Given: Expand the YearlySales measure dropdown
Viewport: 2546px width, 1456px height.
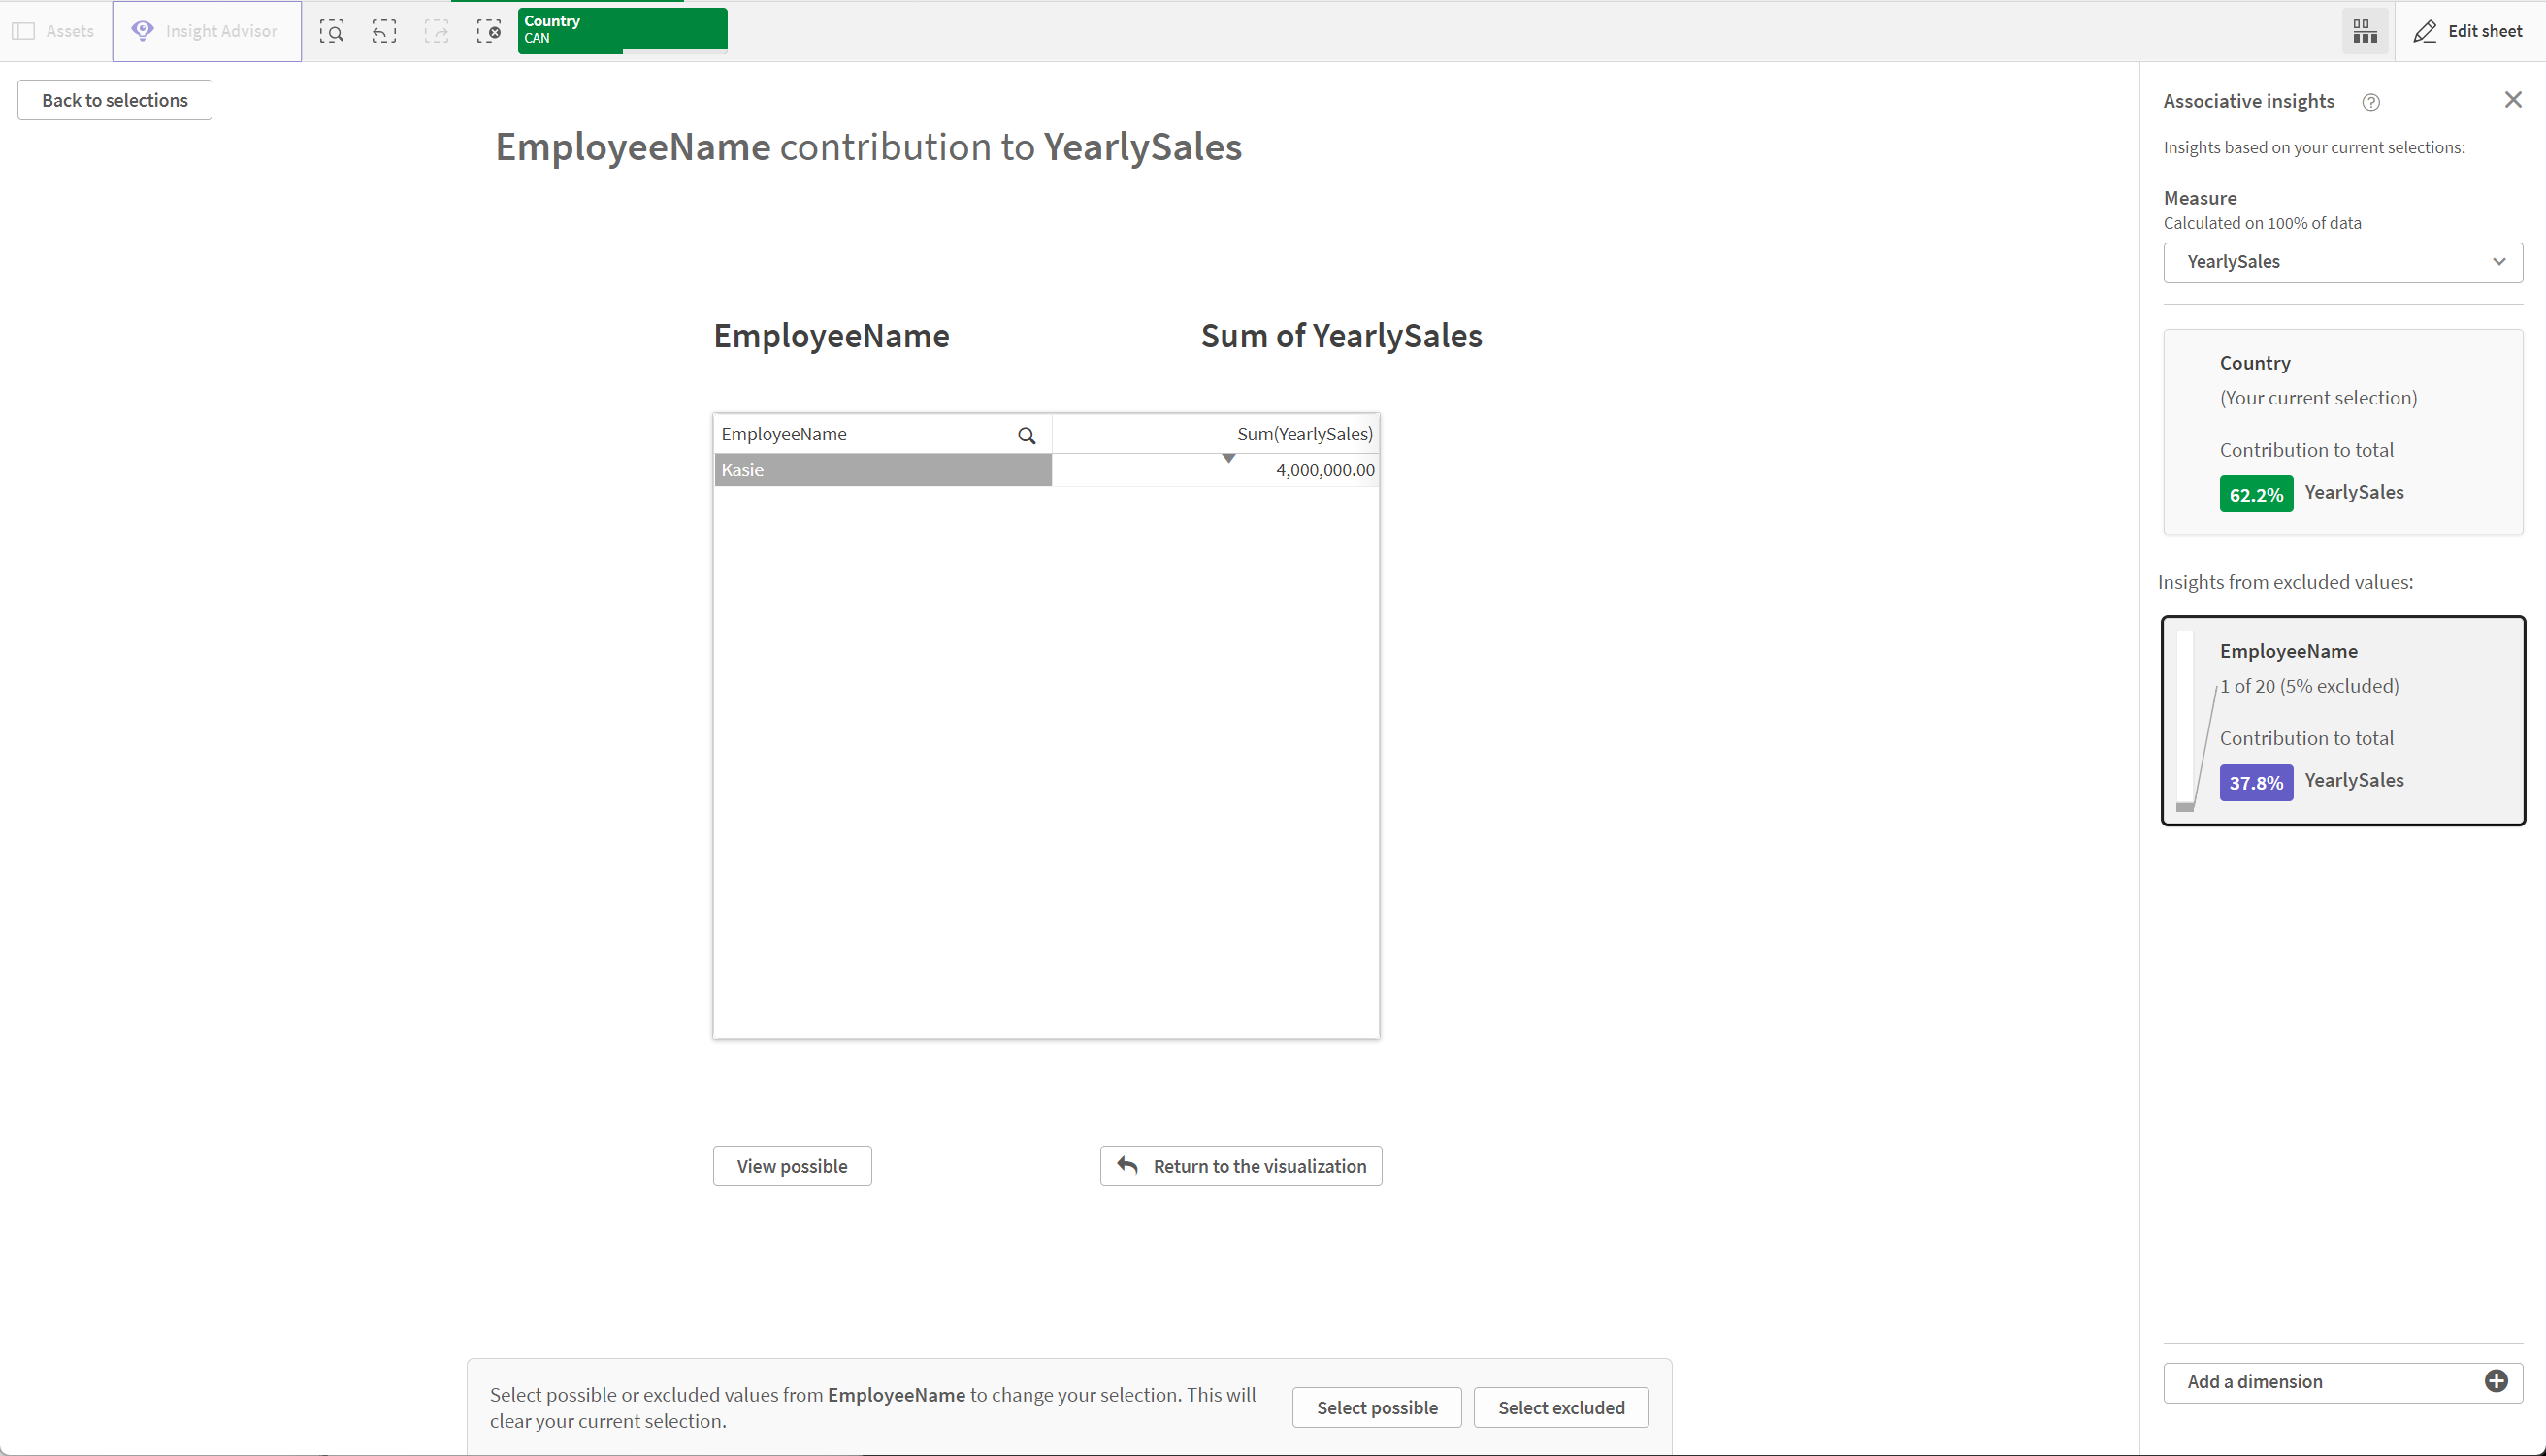Looking at the screenshot, I should coord(2500,260).
